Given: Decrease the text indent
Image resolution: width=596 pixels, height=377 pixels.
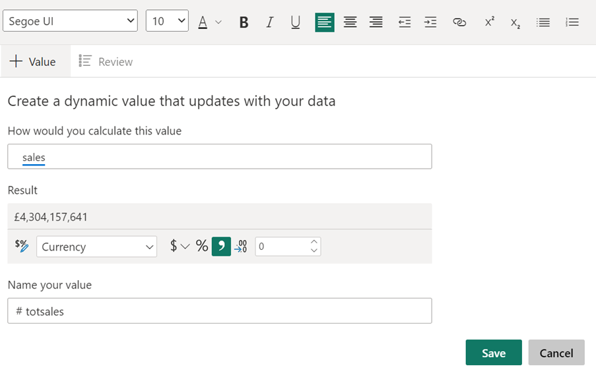Looking at the screenshot, I should coord(405,22).
